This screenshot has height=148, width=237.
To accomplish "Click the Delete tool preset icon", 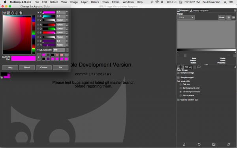I will click(214, 144).
